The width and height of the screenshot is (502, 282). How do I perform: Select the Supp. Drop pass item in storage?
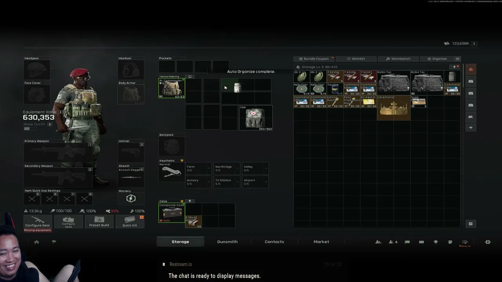click(x=419, y=102)
